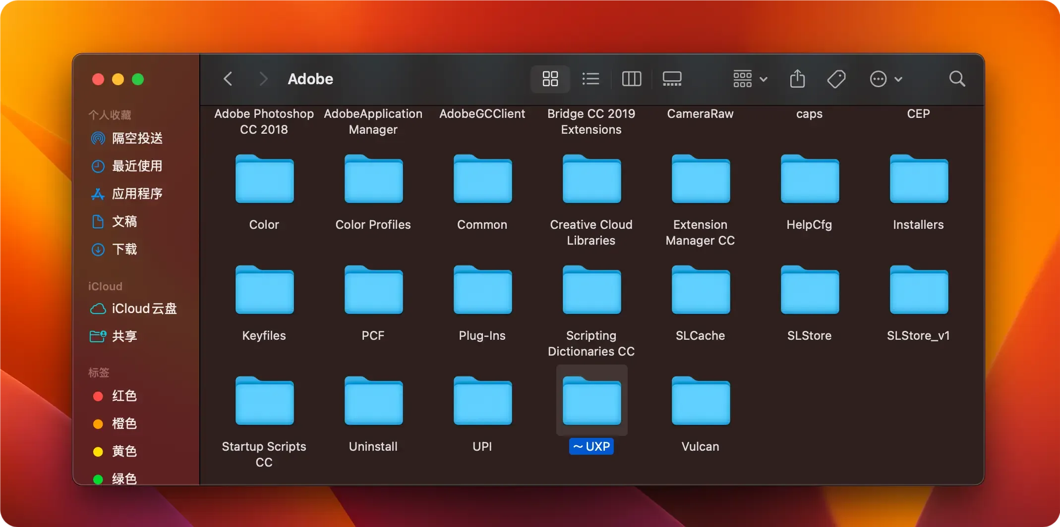Select the PCF folder icon
Image resolution: width=1060 pixels, height=527 pixels.
pos(373,290)
